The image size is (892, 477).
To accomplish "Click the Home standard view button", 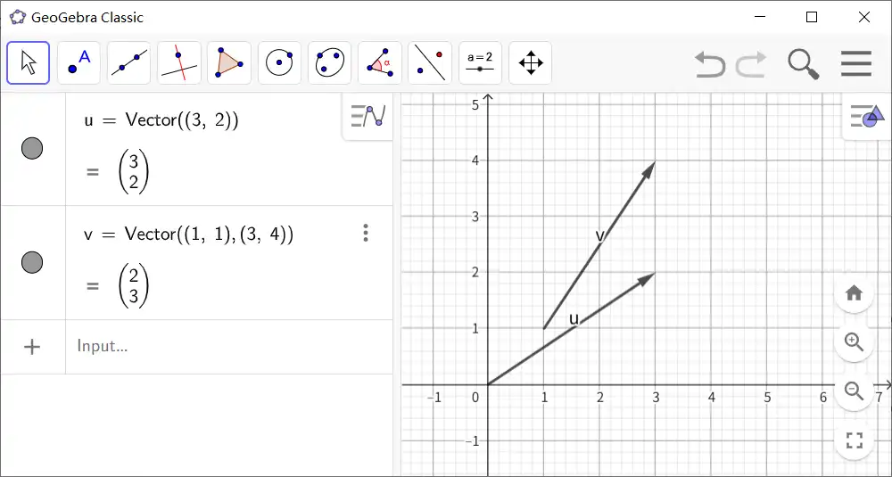I will [x=854, y=293].
